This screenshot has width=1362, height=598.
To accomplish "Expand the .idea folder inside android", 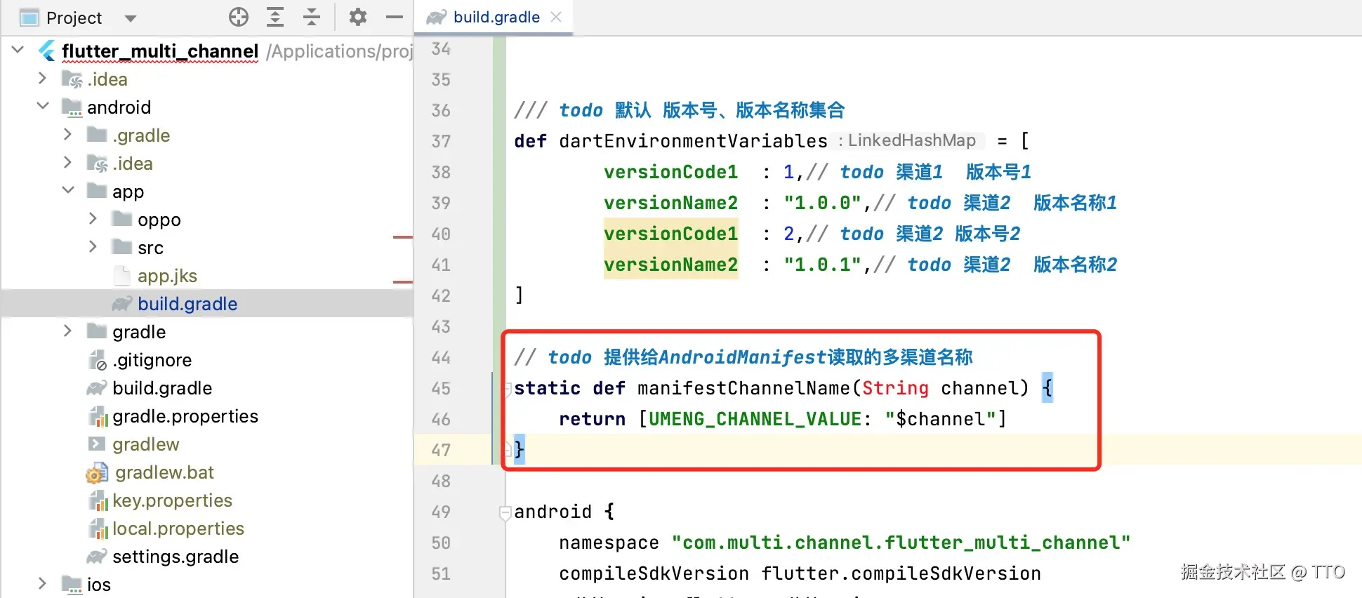I will (x=67, y=162).
